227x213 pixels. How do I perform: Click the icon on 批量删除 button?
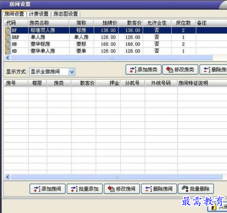click(x=185, y=189)
